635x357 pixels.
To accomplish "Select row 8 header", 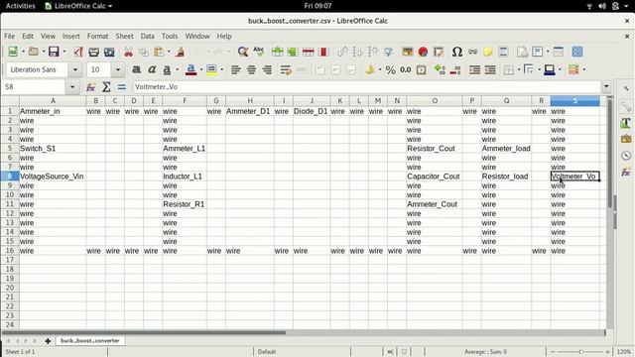I will click(10, 177).
